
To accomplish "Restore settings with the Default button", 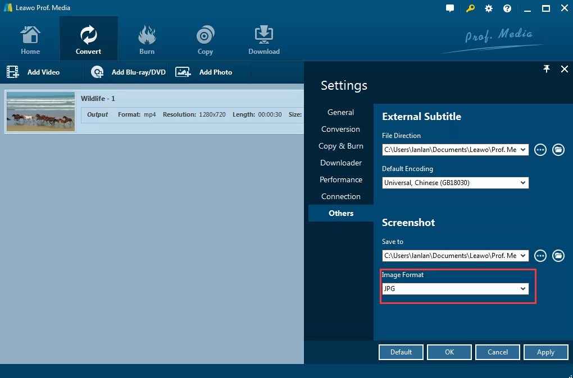I will coord(401,352).
